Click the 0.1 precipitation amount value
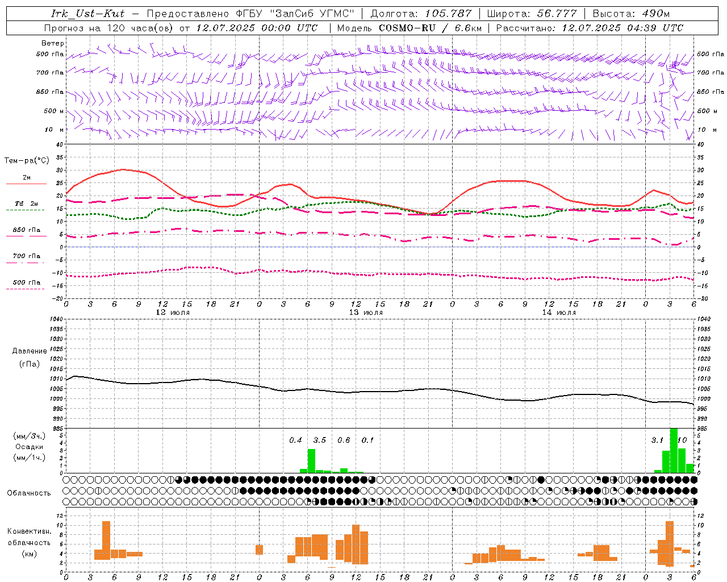Viewport: 727px width, 582px height. [368, 440]
